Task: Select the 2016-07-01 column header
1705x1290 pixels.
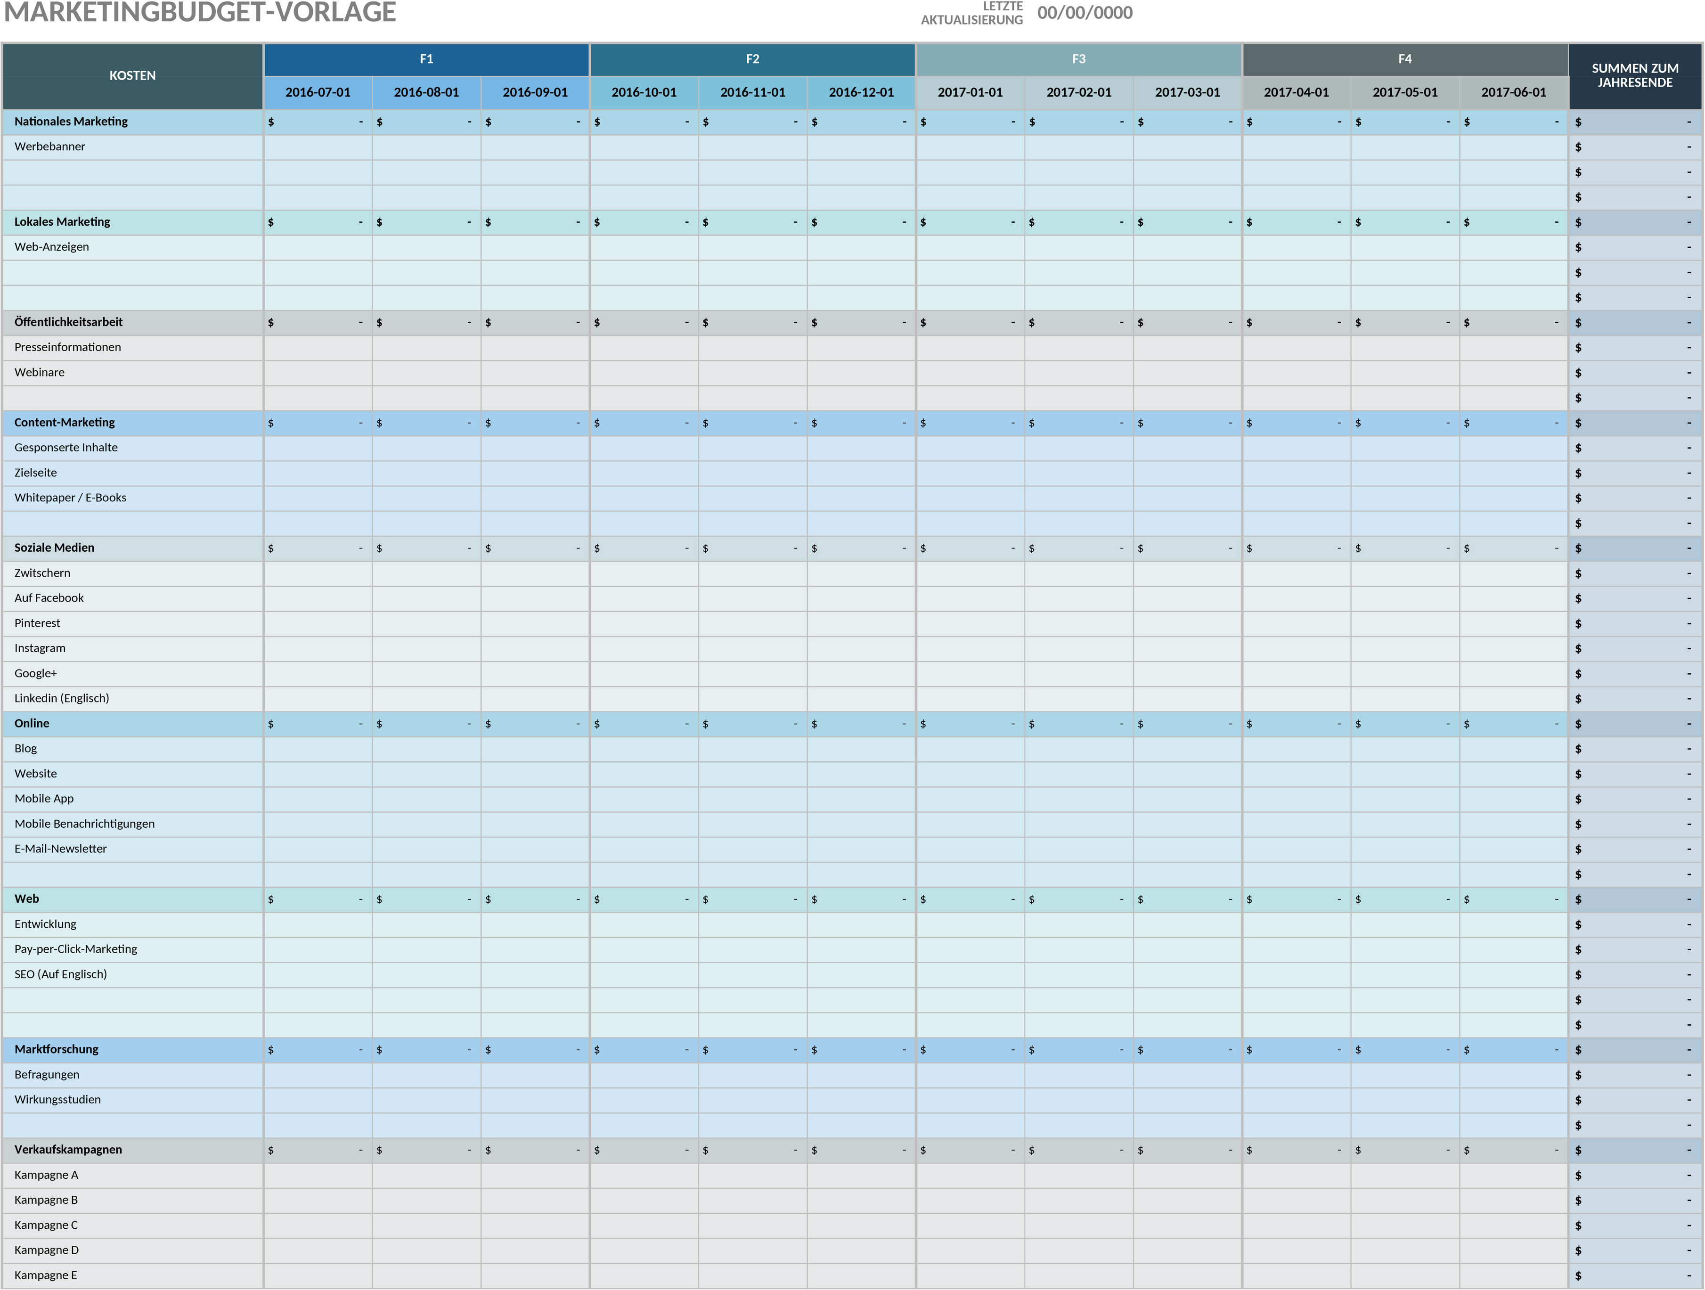Action: (x=318, y=92)
